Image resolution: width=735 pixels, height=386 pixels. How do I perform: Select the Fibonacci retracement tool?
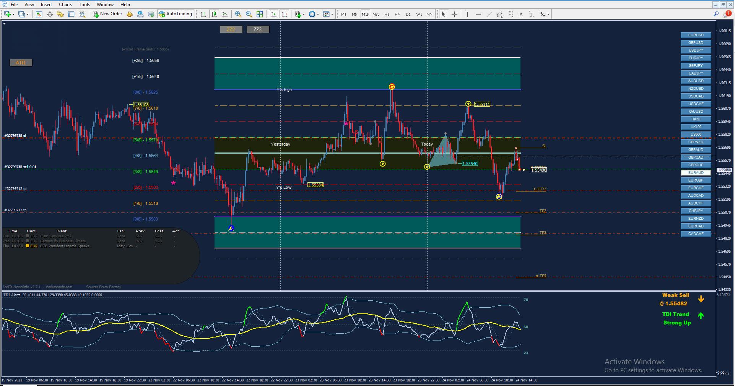click(x=510, y=14)
